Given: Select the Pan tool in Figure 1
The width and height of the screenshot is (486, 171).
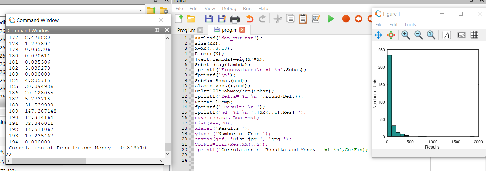Looking at the screenshot, I should [378, 35].
